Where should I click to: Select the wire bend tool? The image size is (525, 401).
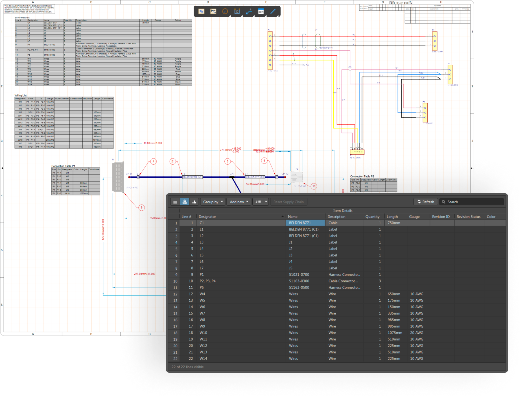tap(249, 11)
